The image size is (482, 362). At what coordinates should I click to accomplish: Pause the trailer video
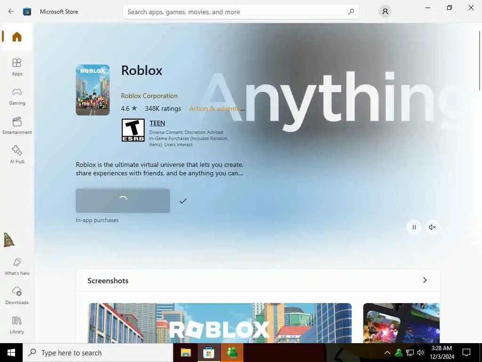414,227
